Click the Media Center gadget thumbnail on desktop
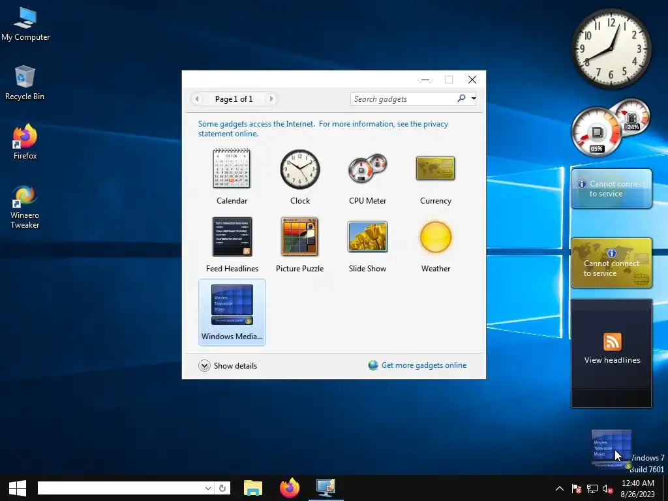The width and height of the screenshot is (668, 501). point(611,449)
